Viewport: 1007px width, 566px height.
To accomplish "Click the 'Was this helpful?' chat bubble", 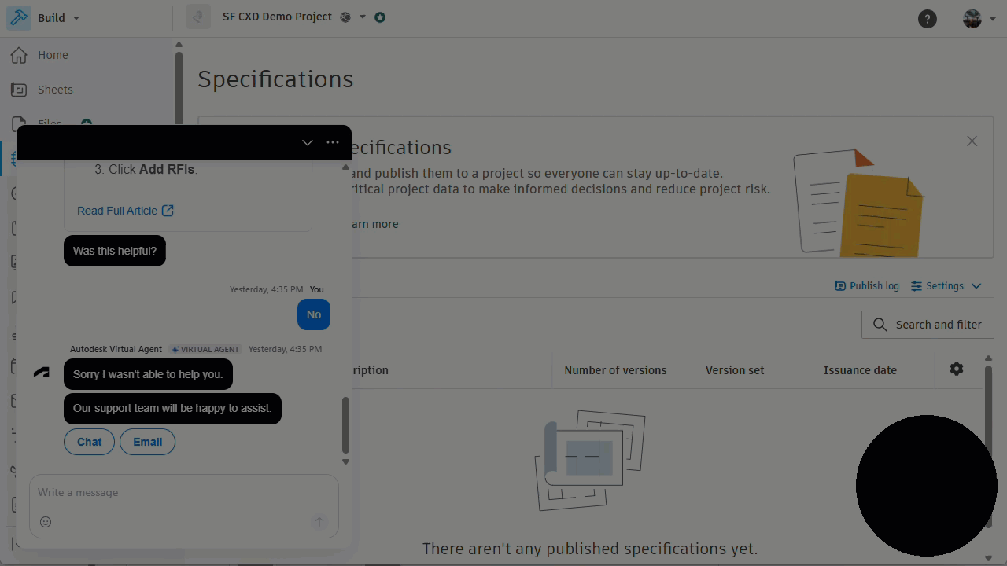I will (x=115, y=251).
